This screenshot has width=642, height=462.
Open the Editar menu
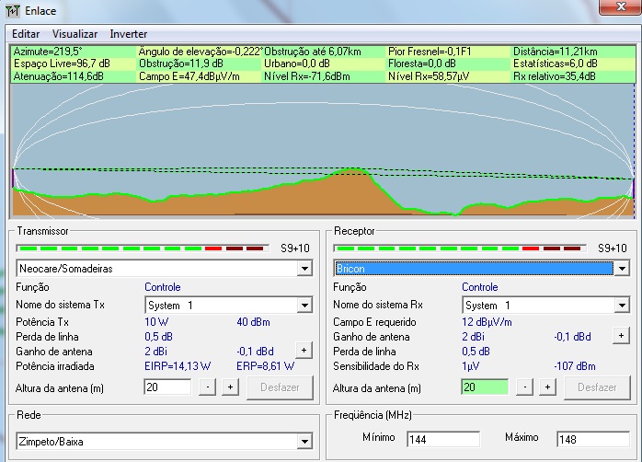[x=26, y=34]
